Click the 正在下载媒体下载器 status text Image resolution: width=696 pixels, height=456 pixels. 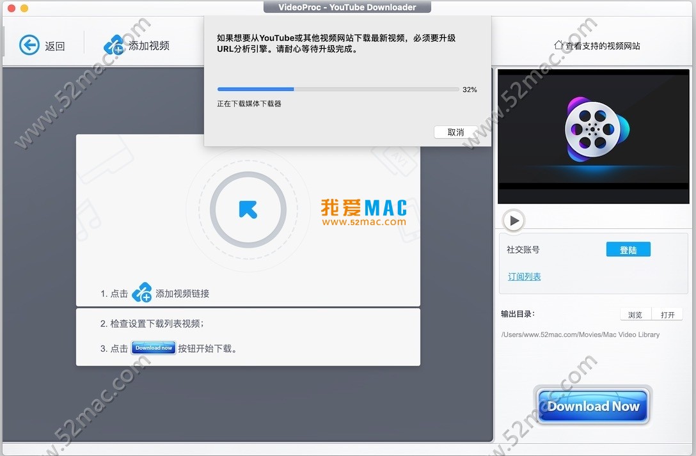point(249,104)
